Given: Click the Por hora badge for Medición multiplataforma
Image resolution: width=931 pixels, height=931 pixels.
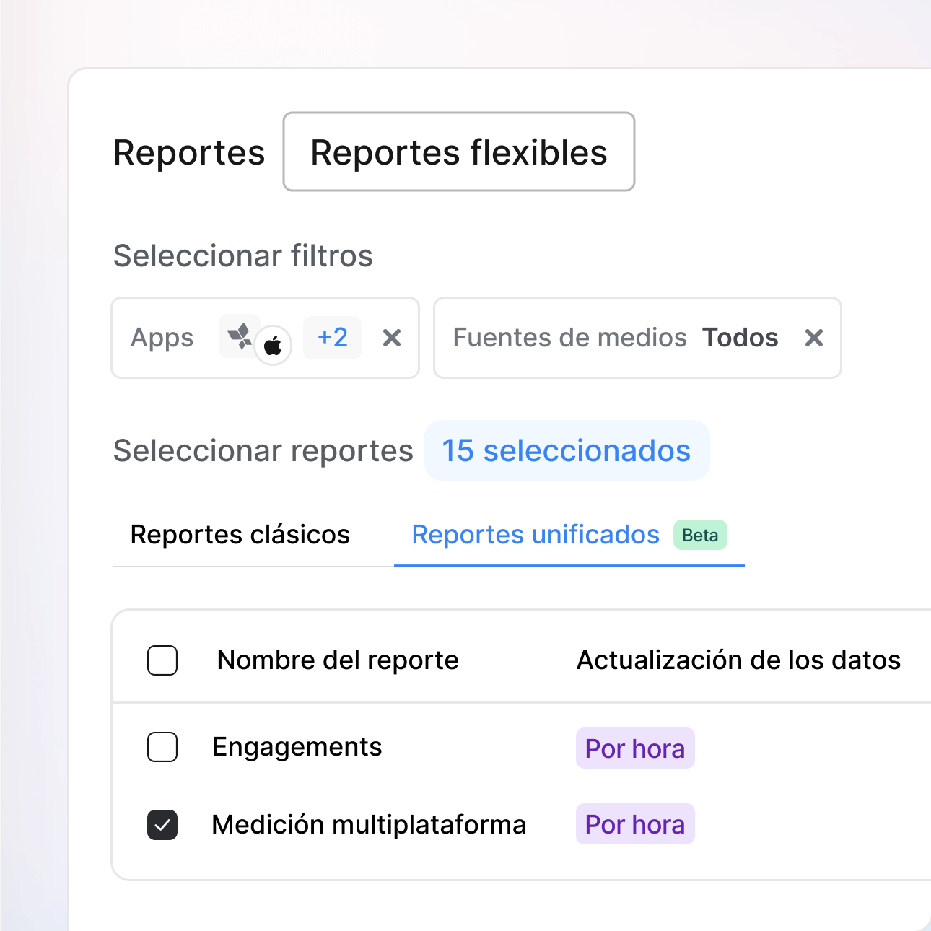Looking at the screenshot, I should [634, 823].
